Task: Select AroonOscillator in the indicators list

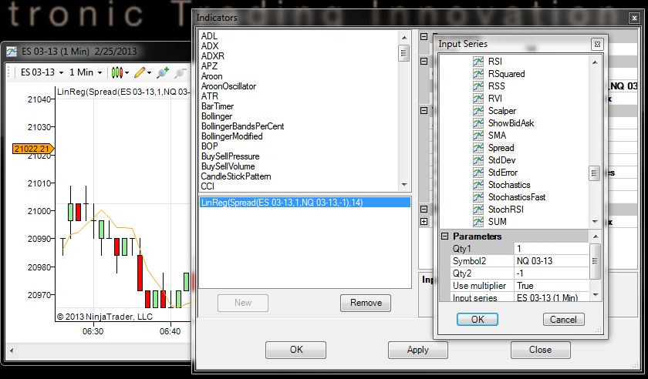Action: (228, 86)
